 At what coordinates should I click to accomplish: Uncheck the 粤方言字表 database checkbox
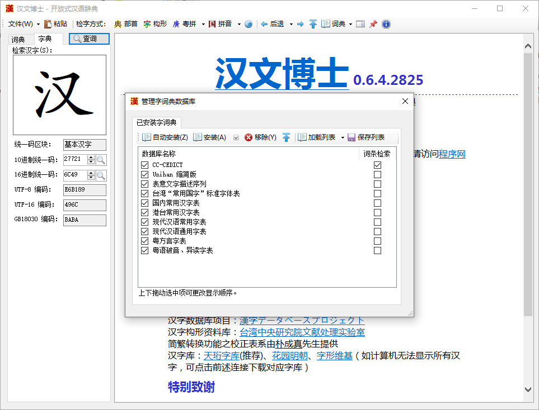tap(145, 241)
